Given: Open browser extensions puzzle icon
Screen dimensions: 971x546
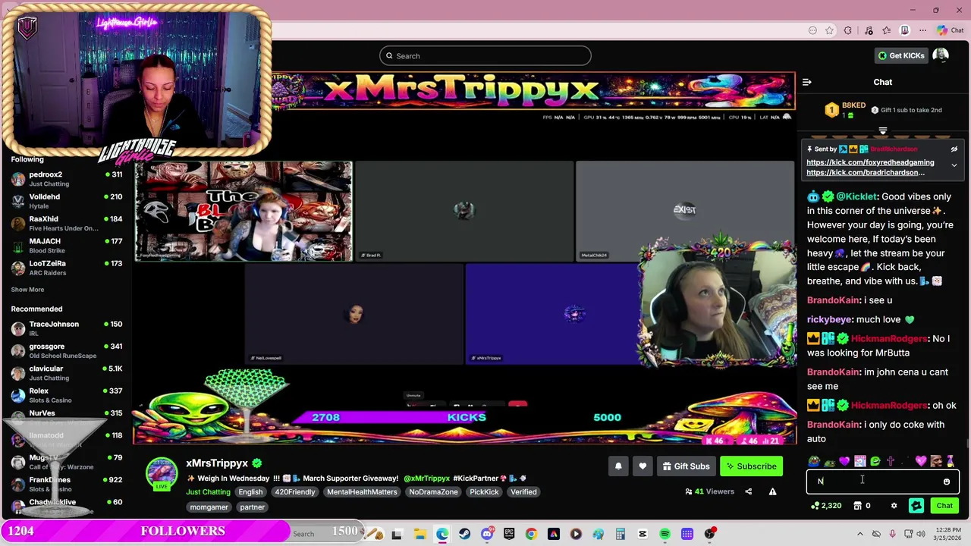Looking at the screenshot, I should (848, 30).
